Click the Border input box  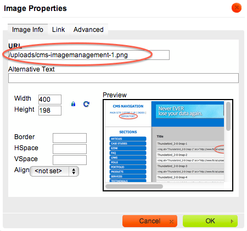[70, 138]
